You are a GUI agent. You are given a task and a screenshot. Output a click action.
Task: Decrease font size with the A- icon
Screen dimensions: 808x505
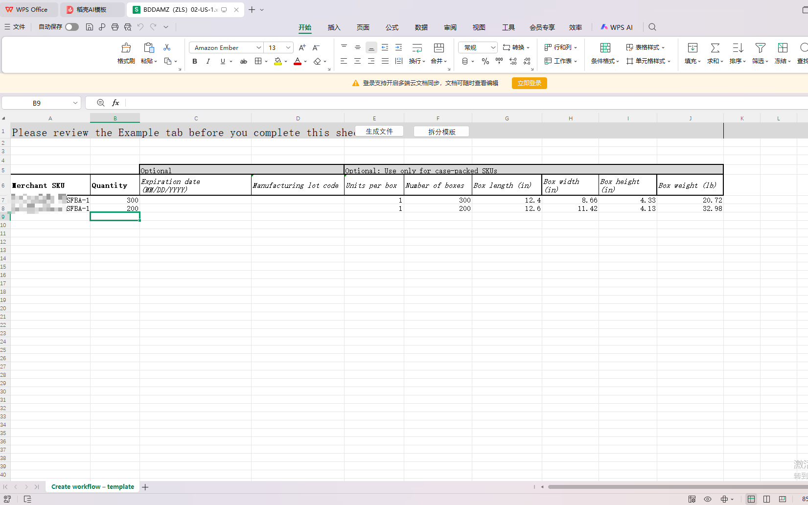[316, 47]
